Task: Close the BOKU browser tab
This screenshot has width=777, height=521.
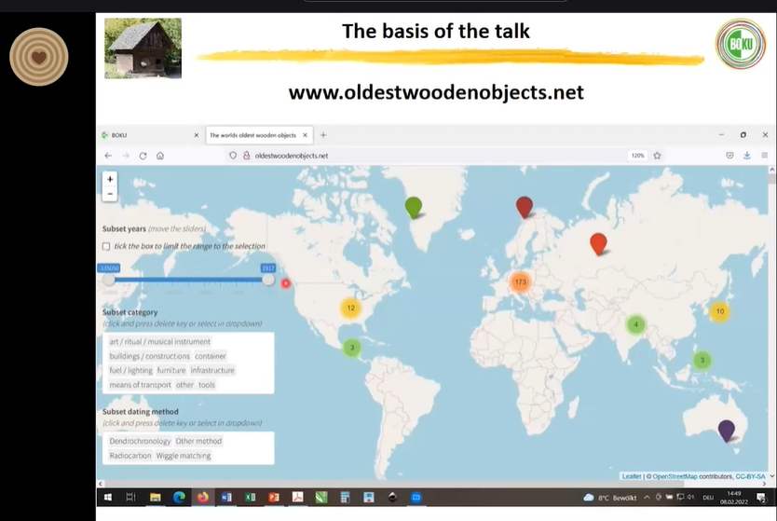Action: click(x=197, y=135)
